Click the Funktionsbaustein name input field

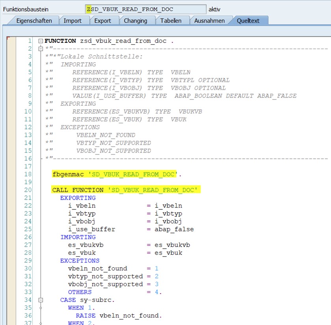tap(146, 9)
